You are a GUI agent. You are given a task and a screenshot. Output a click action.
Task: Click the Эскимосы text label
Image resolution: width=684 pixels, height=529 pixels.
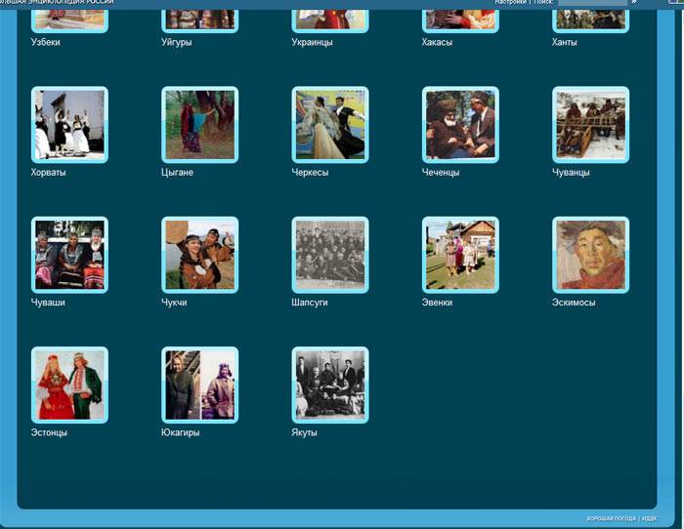tap(574, 302)
